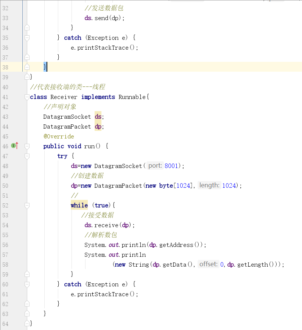Click the highlighted 'while' keyword
The image size is (302, 330).
coord(79,205)
